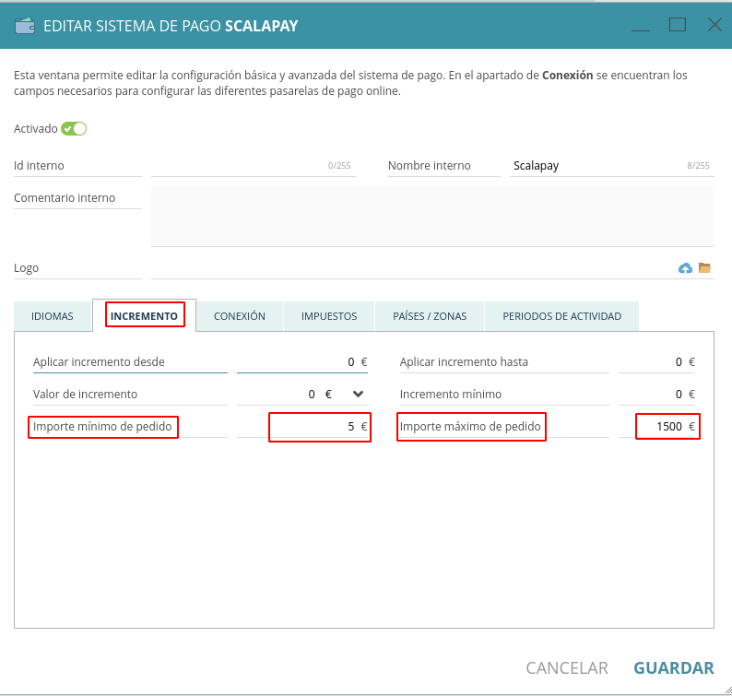This screenshot has height=696, width=732.
Task: Open the logo folder browser icon
Action: point(704,267)
